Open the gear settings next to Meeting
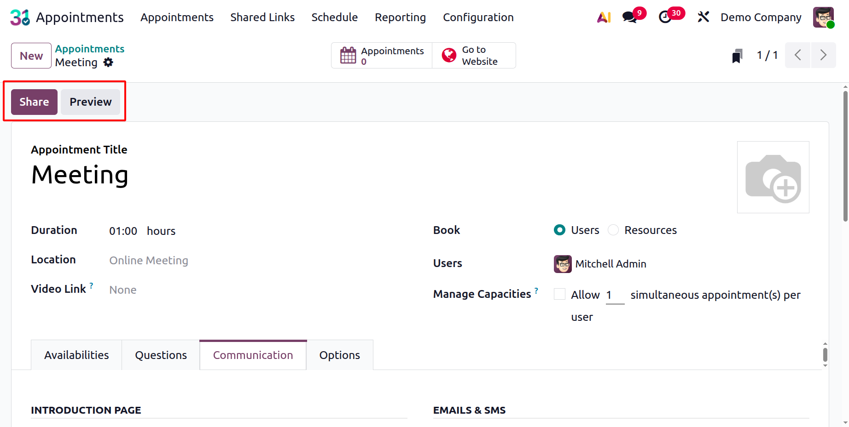849x427 pixels. (108, 63)
